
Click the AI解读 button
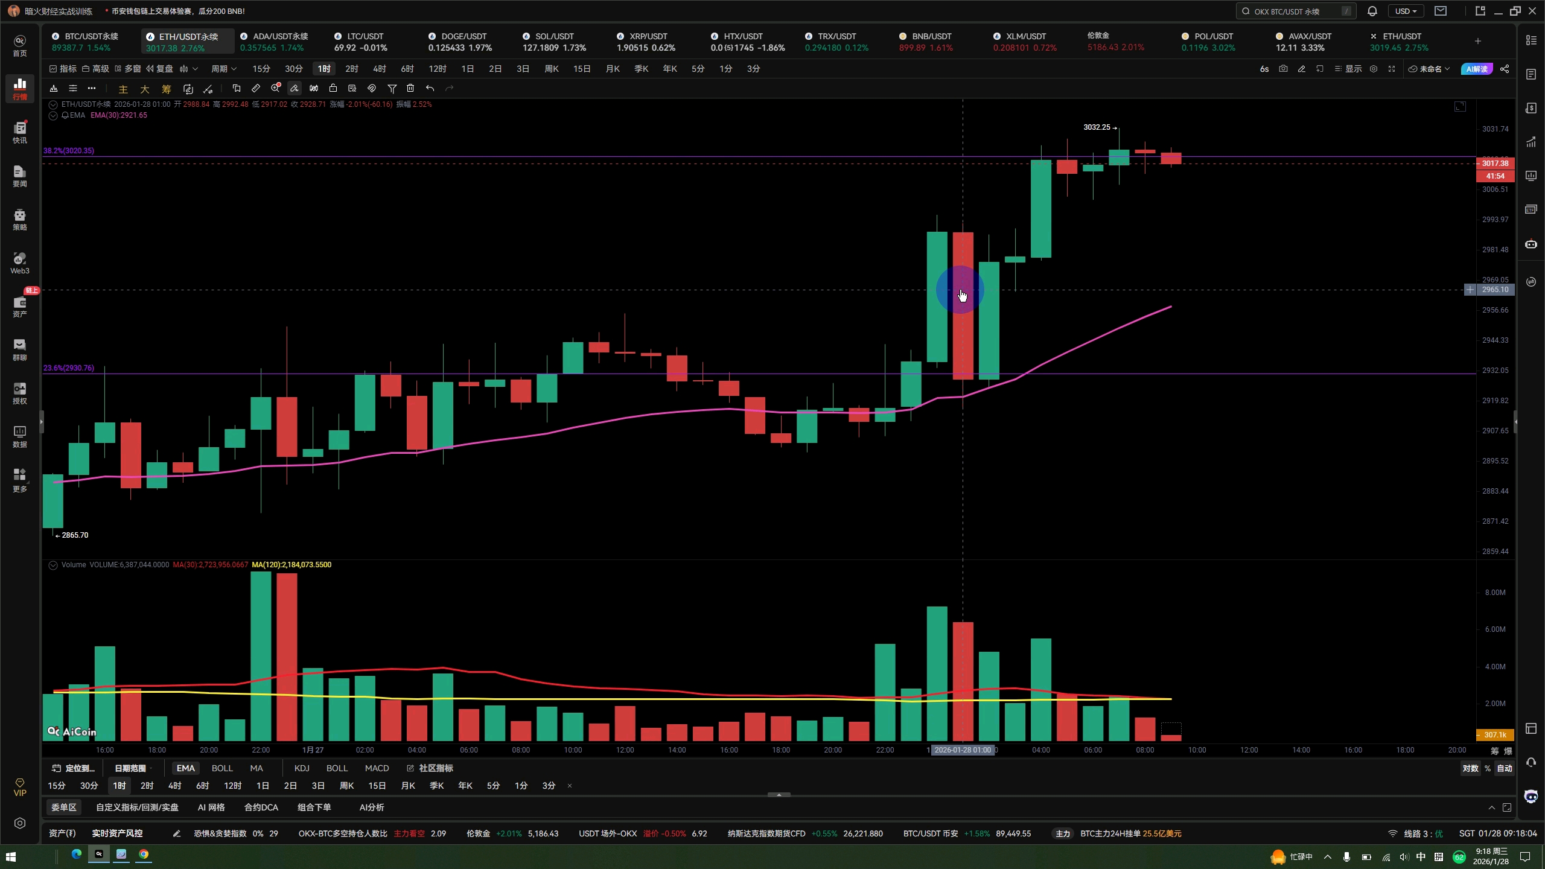click(x=1476, y=69)
